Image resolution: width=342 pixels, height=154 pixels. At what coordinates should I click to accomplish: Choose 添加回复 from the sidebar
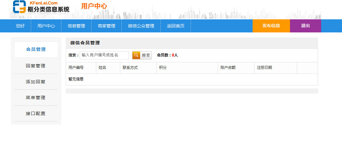(36, 82)
